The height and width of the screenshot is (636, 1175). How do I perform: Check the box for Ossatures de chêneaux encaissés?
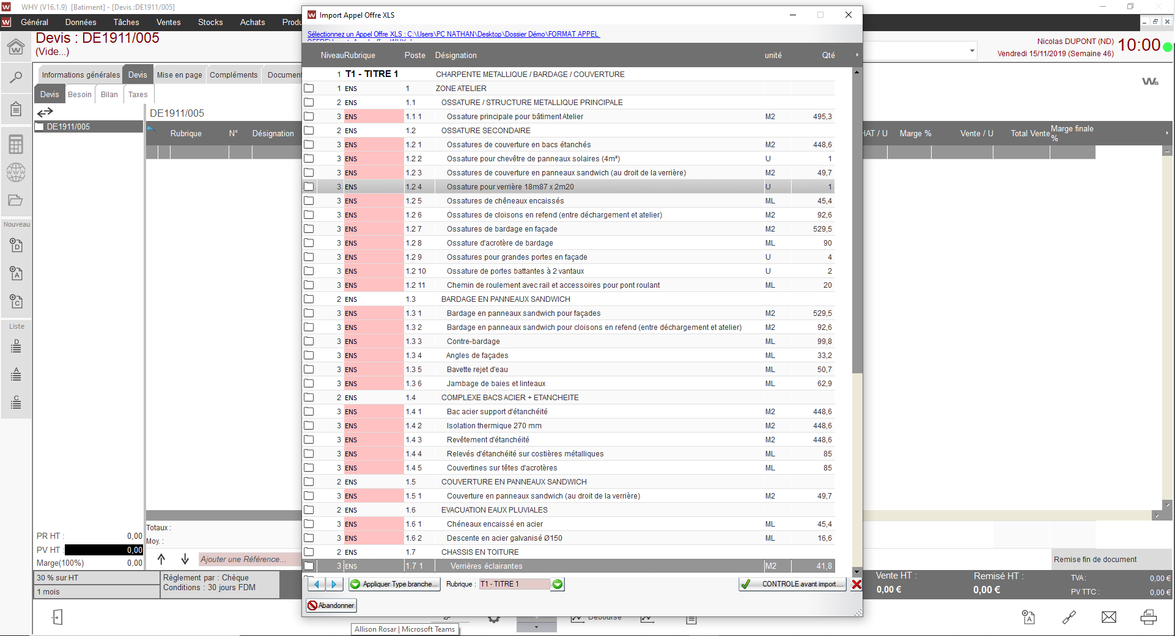[309, 201]
